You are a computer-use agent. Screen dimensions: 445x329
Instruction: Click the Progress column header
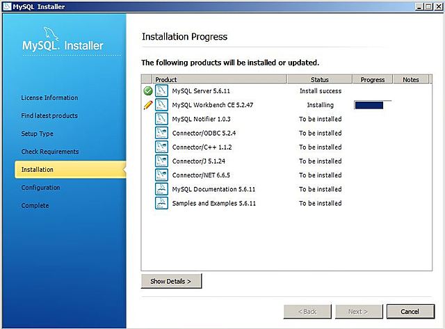(373, 79)
